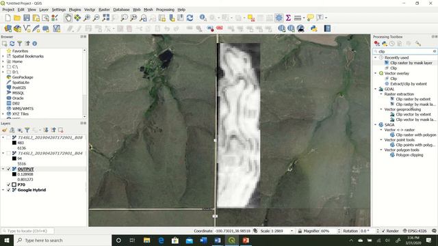This screenshot has height=246, width=438.
Task: Open the Raster menu
Action: [x=104, y=10]
